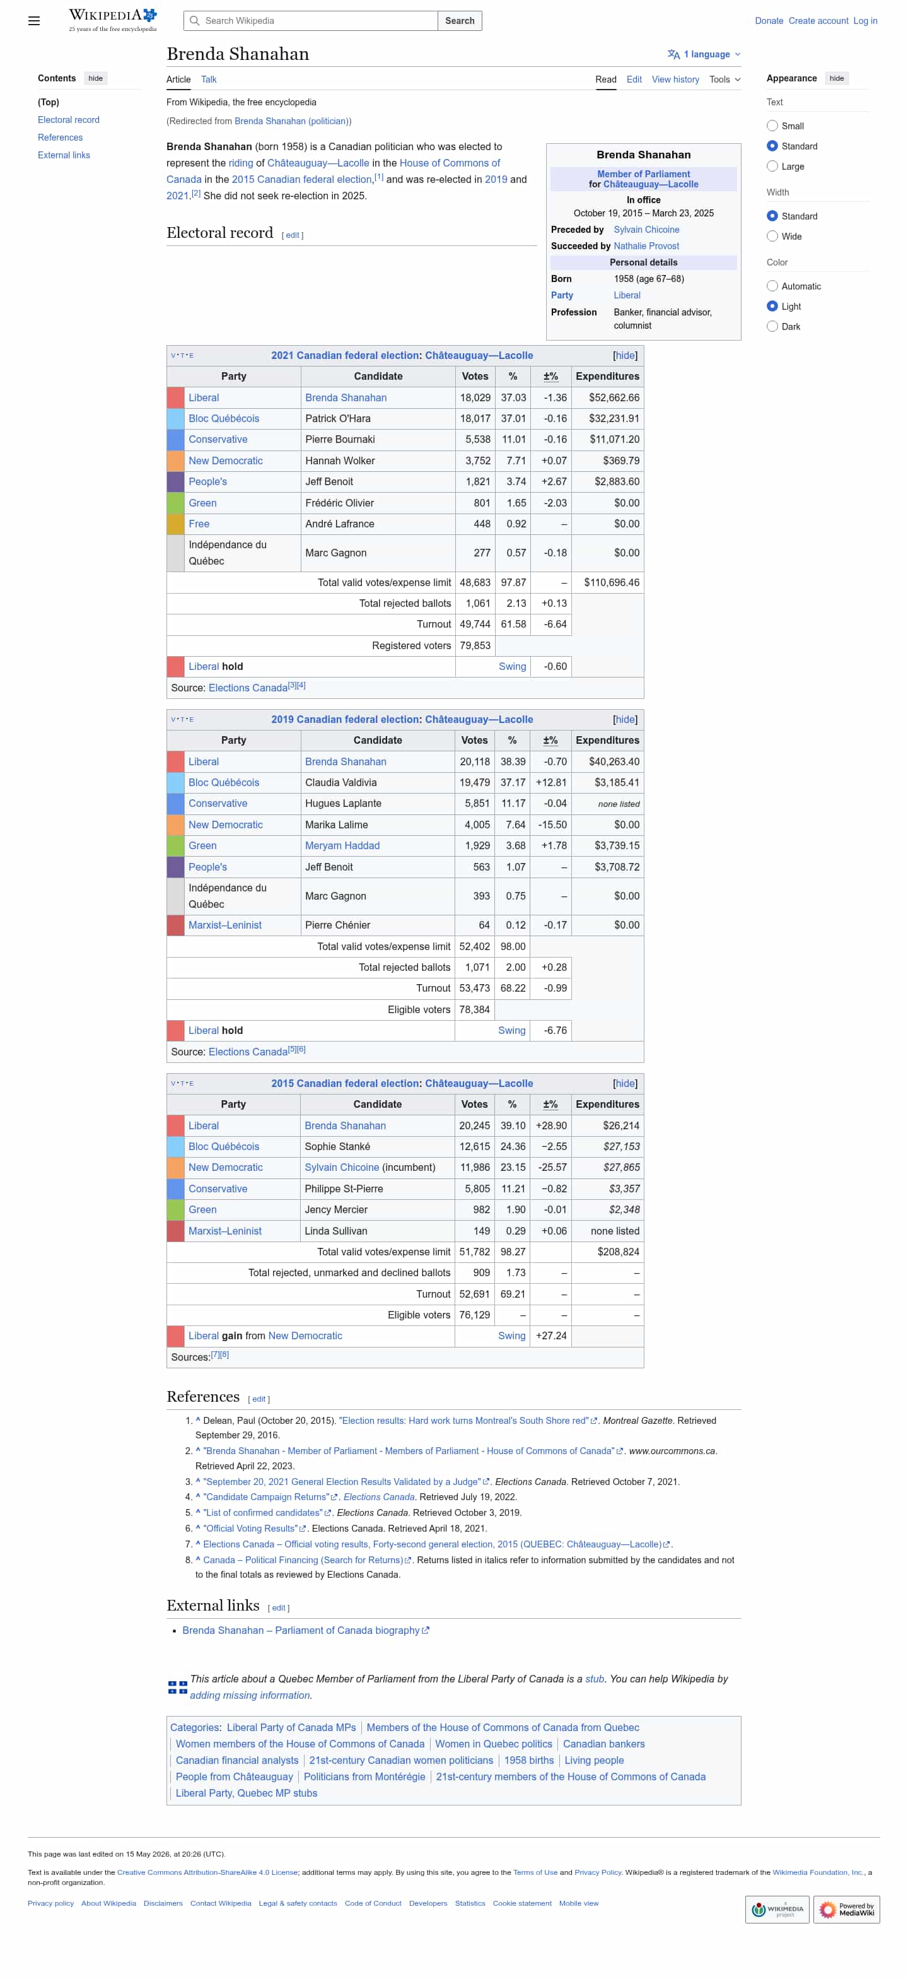Open the 1 language dropdown
The width and height of the screenshot is (908, 1979).
[704, 54]
